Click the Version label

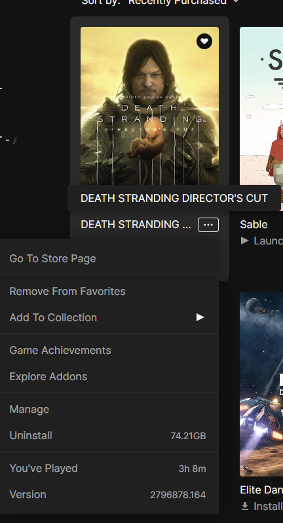coord(28,494)
